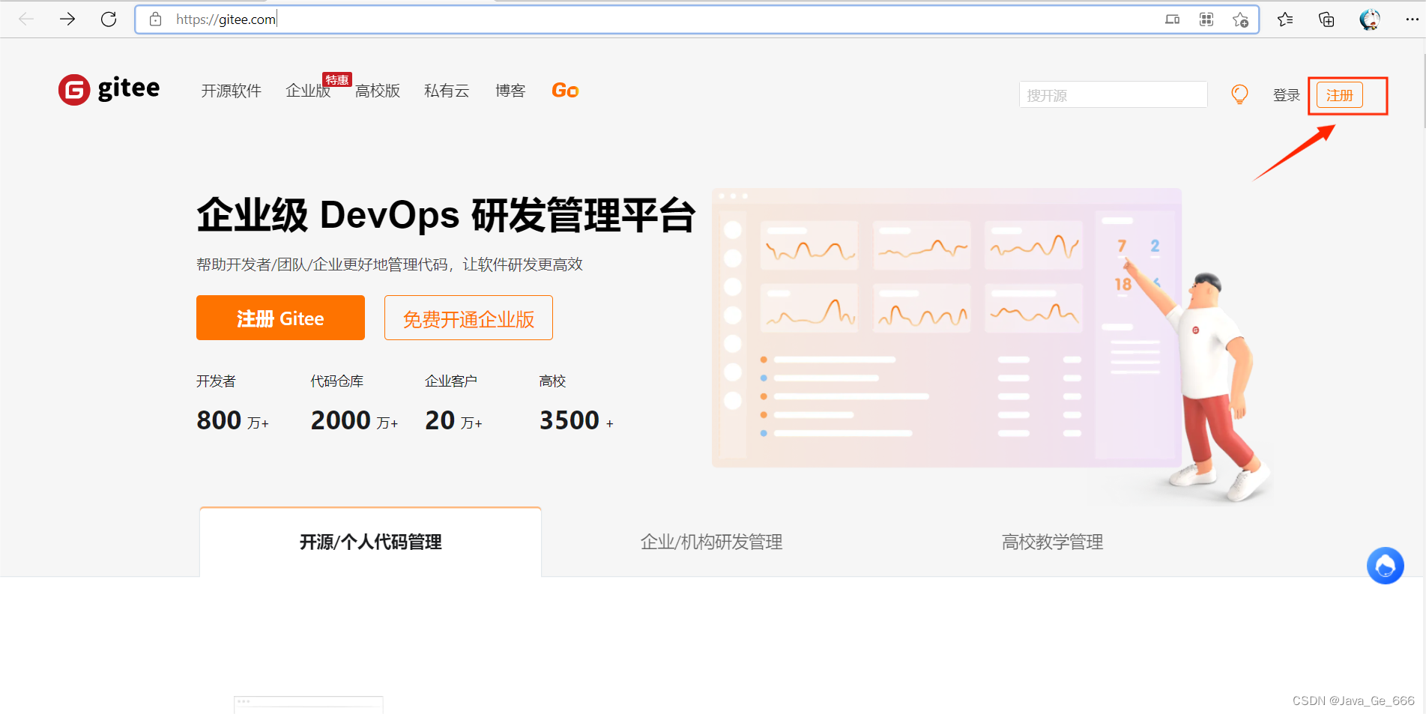Open the collections icon
Screen dimensions: 1426x714
(1326, 19)
